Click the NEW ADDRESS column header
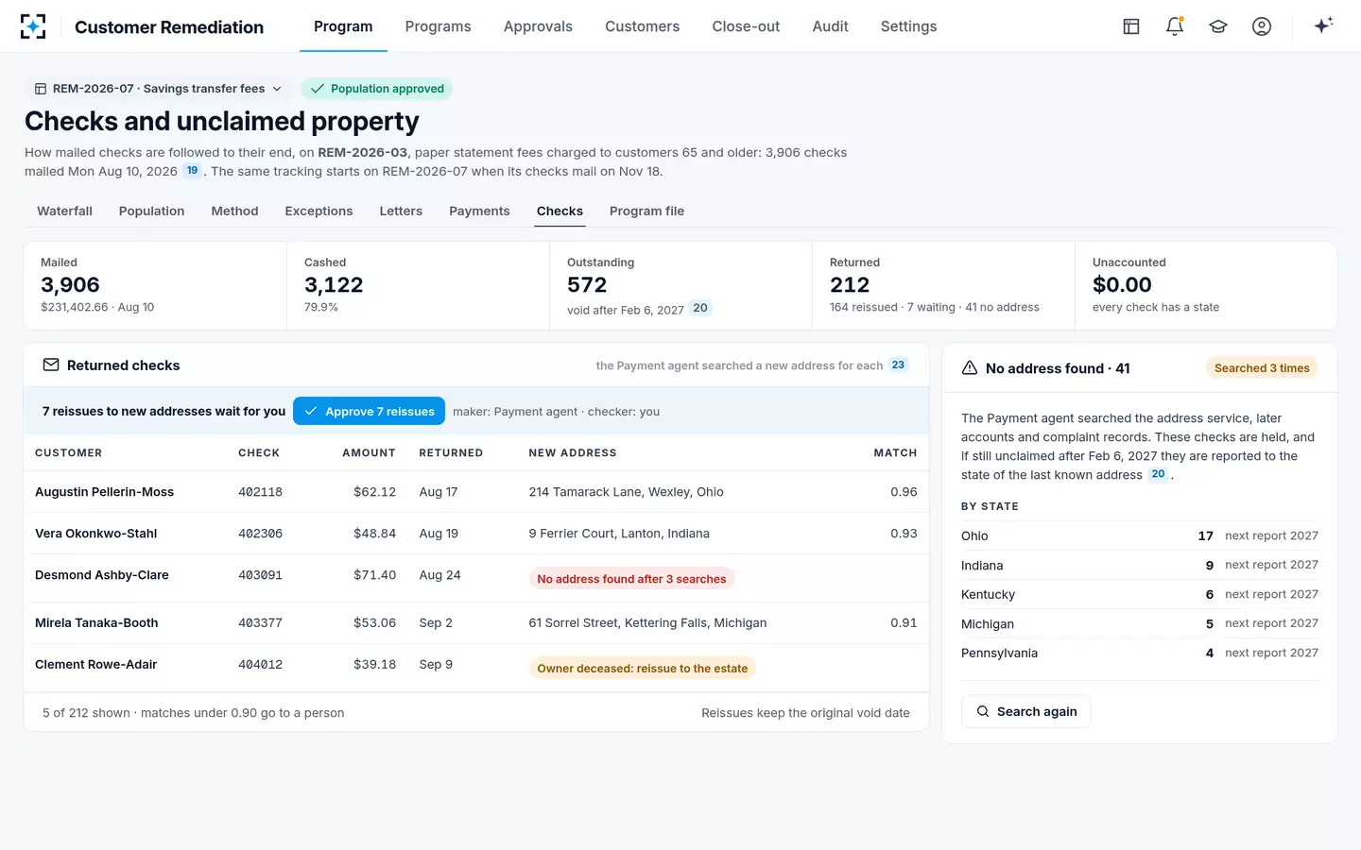The image size is (1361, 850). tap(573, 453)
